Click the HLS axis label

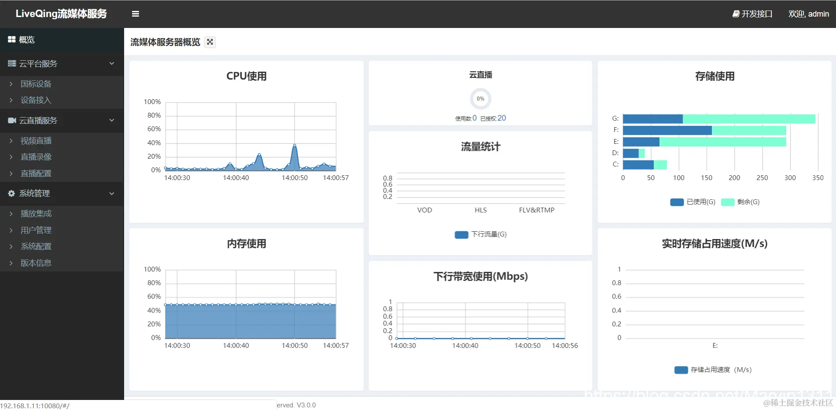(481, 210)
